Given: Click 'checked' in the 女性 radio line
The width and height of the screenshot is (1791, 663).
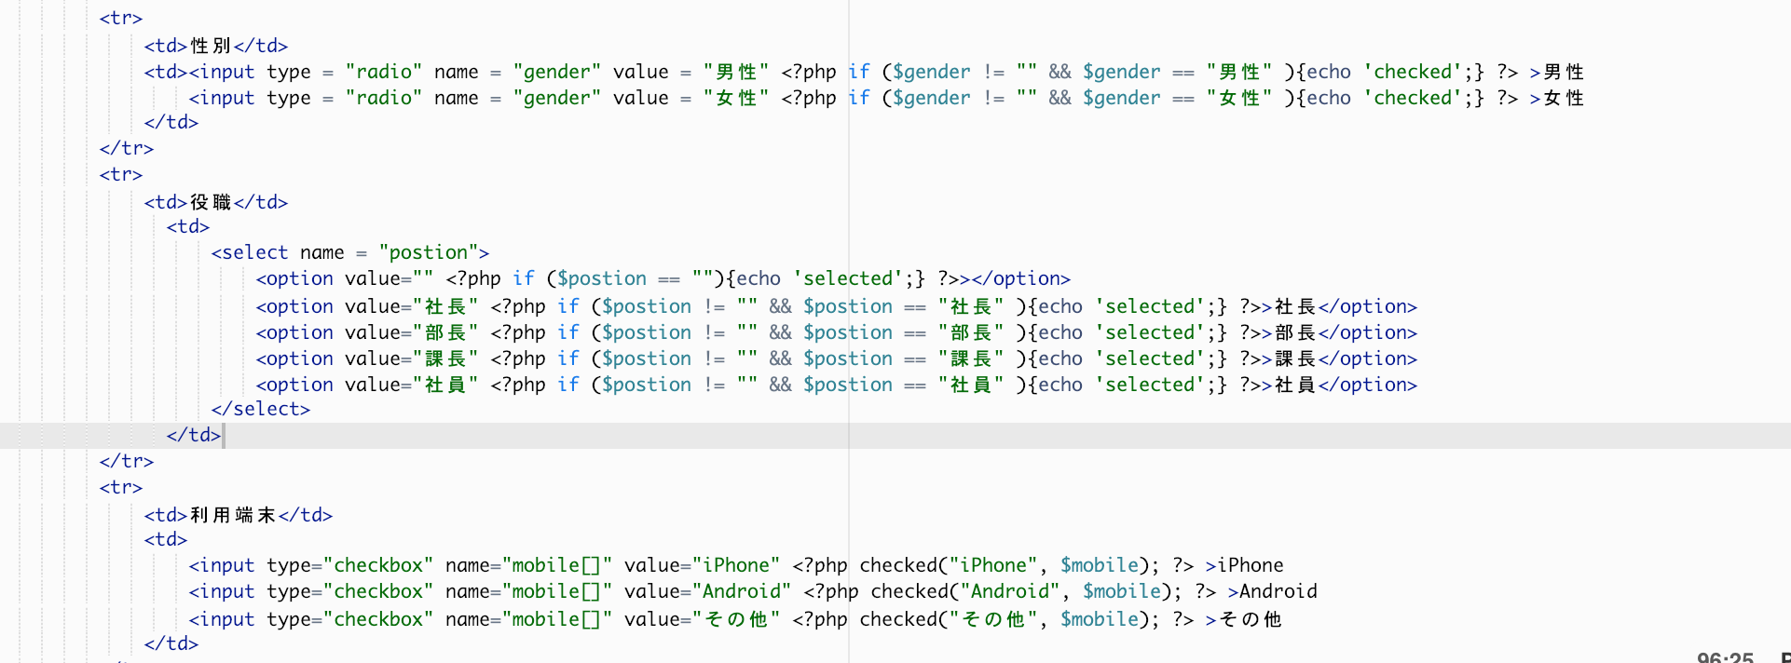Looking at the screenshot, I should (1414, 98).
